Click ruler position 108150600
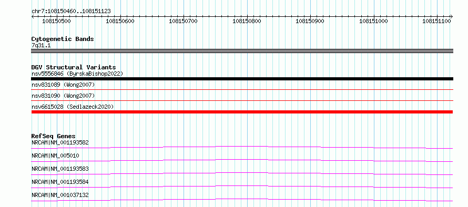This screenshot has height=207, width=468. (120, 21)
